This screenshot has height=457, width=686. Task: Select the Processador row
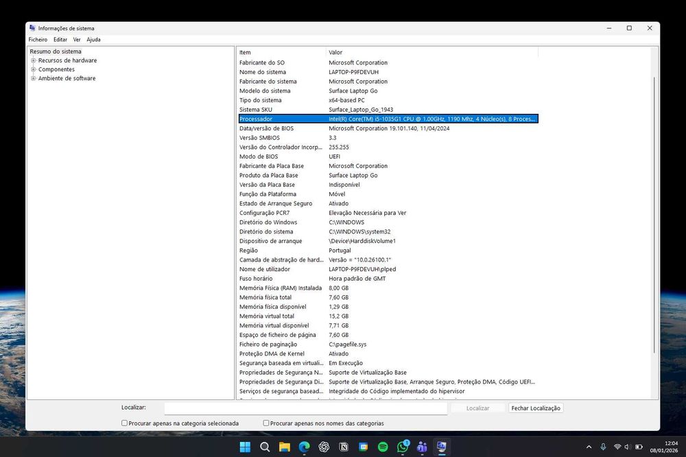coord(388,119)
